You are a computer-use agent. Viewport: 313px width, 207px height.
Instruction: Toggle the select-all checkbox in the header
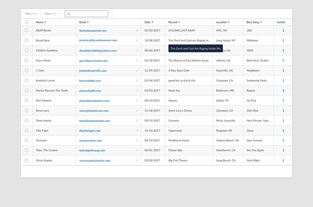coord(27,22)
